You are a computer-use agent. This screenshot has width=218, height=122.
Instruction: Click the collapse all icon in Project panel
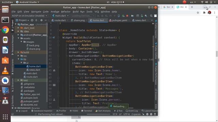(36, 20)
